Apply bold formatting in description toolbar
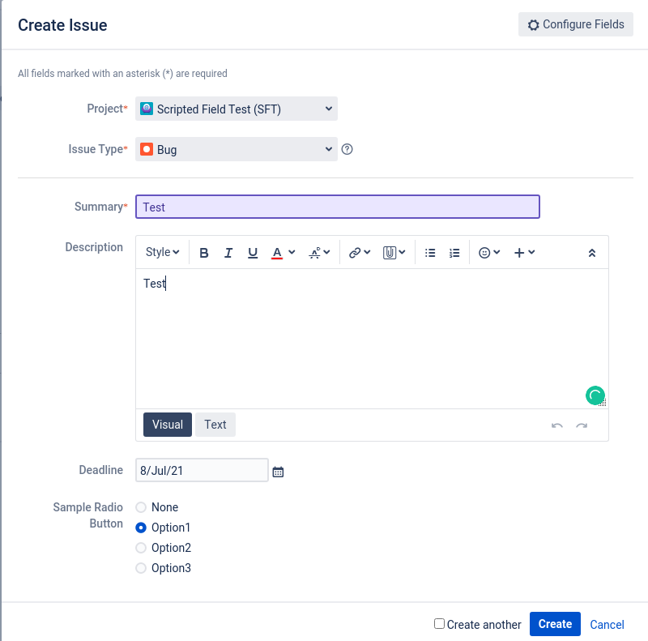This screenshot has width=648, height=641. pos(204,253)
